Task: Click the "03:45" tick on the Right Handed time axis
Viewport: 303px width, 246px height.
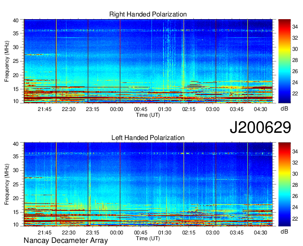Action: pos(237,109)
